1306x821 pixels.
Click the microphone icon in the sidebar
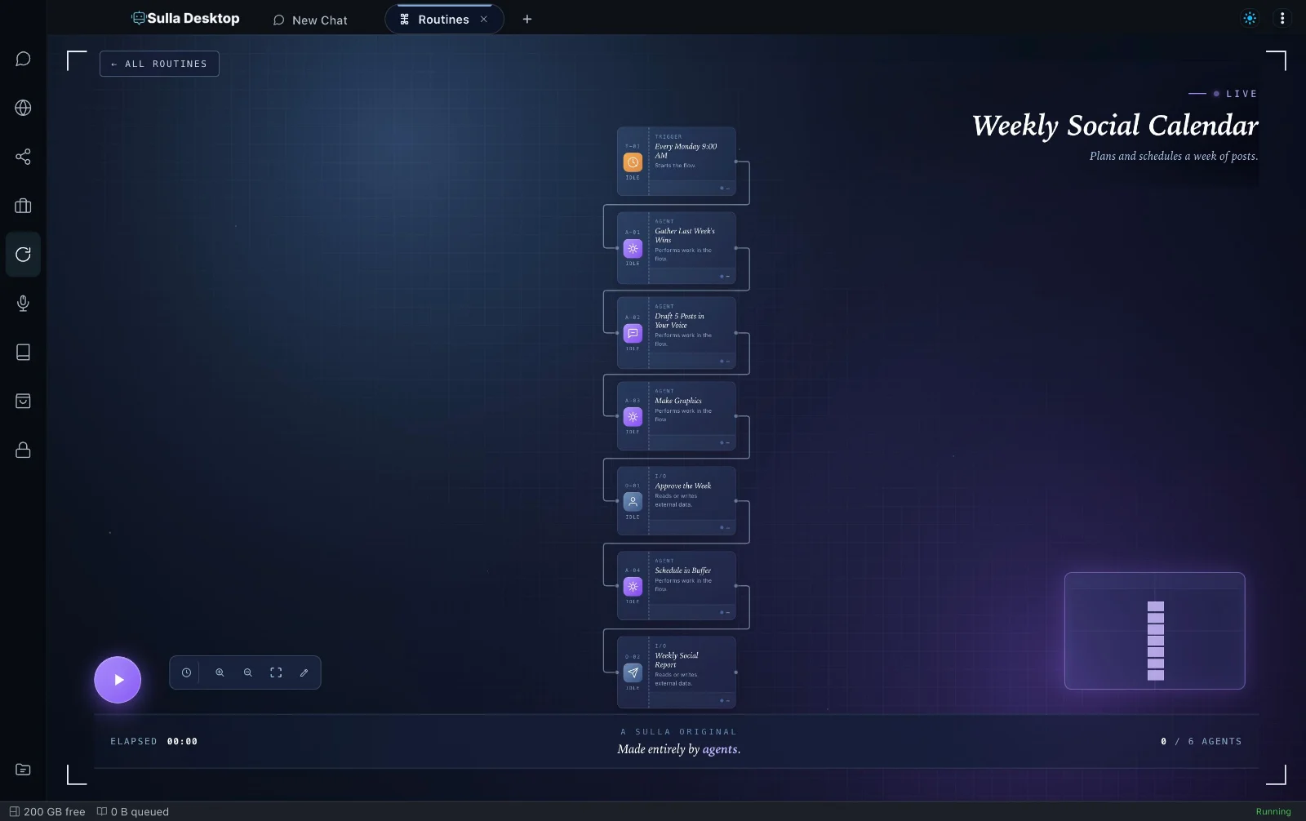click(x=23, y=304)
